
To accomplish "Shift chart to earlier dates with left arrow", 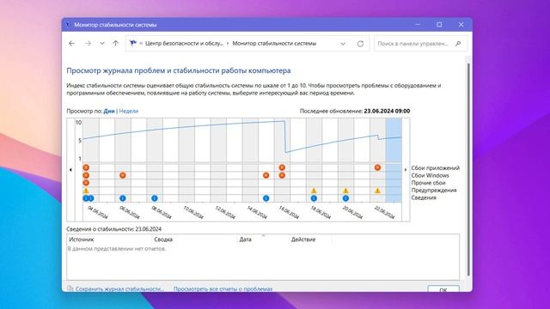I will click(x=70, y=170).
